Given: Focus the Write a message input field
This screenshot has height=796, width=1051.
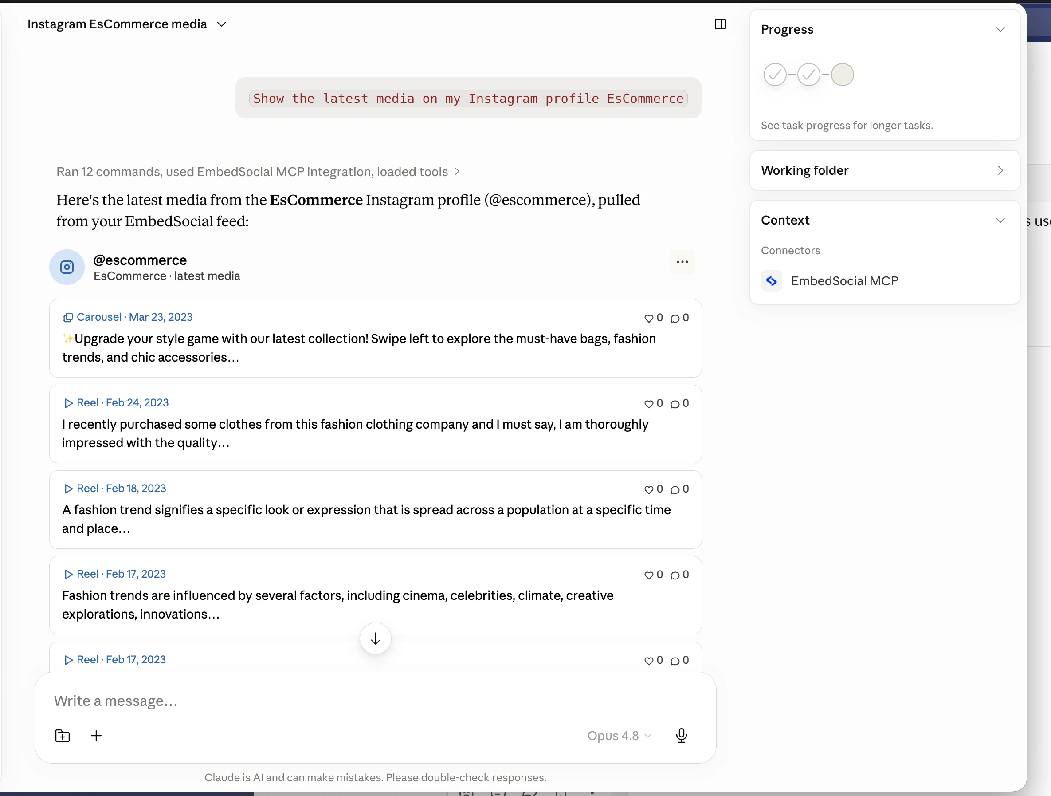Looking at the screenshot, I should pyautogui.click(x=375, y=701).
